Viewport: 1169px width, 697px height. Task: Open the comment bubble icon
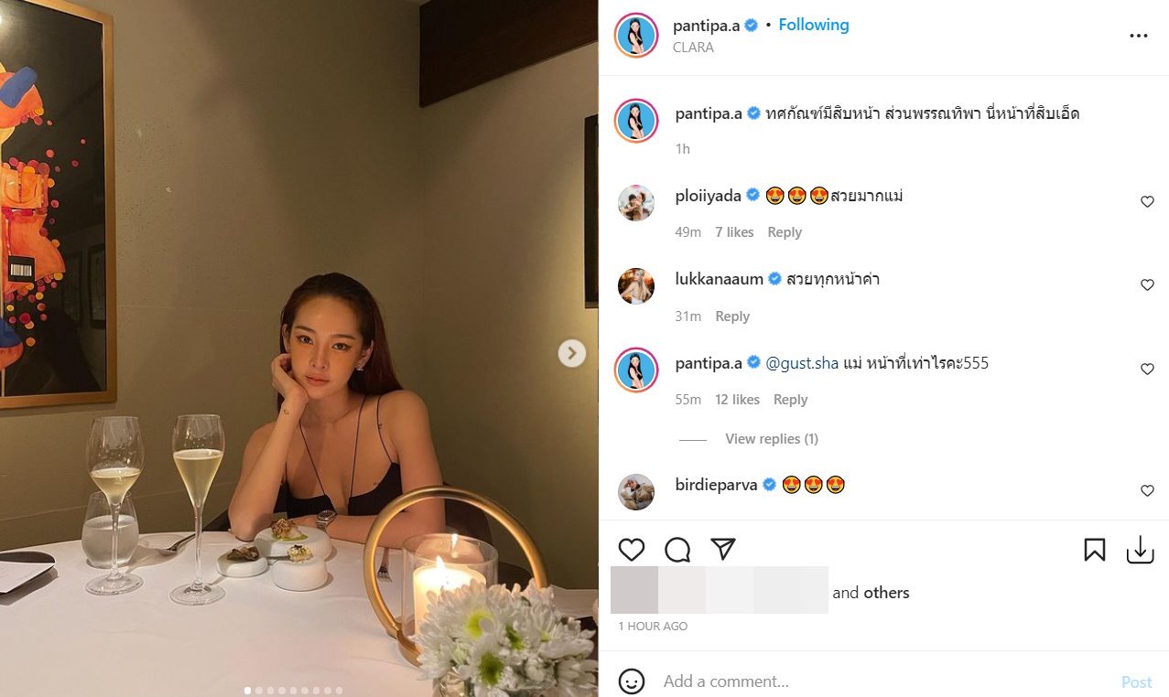(677, 550)
